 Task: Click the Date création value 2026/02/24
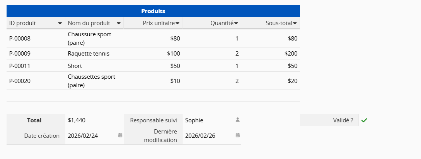(83, 135)
